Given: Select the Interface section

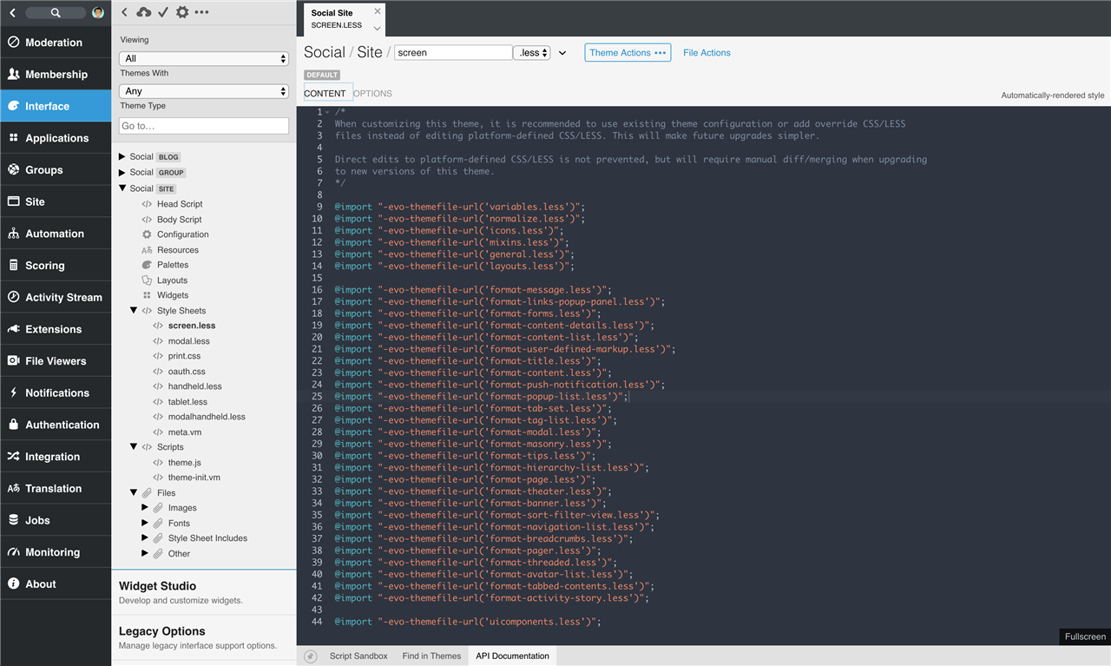Looking at the screenshot, I should [x=56, y=106].
